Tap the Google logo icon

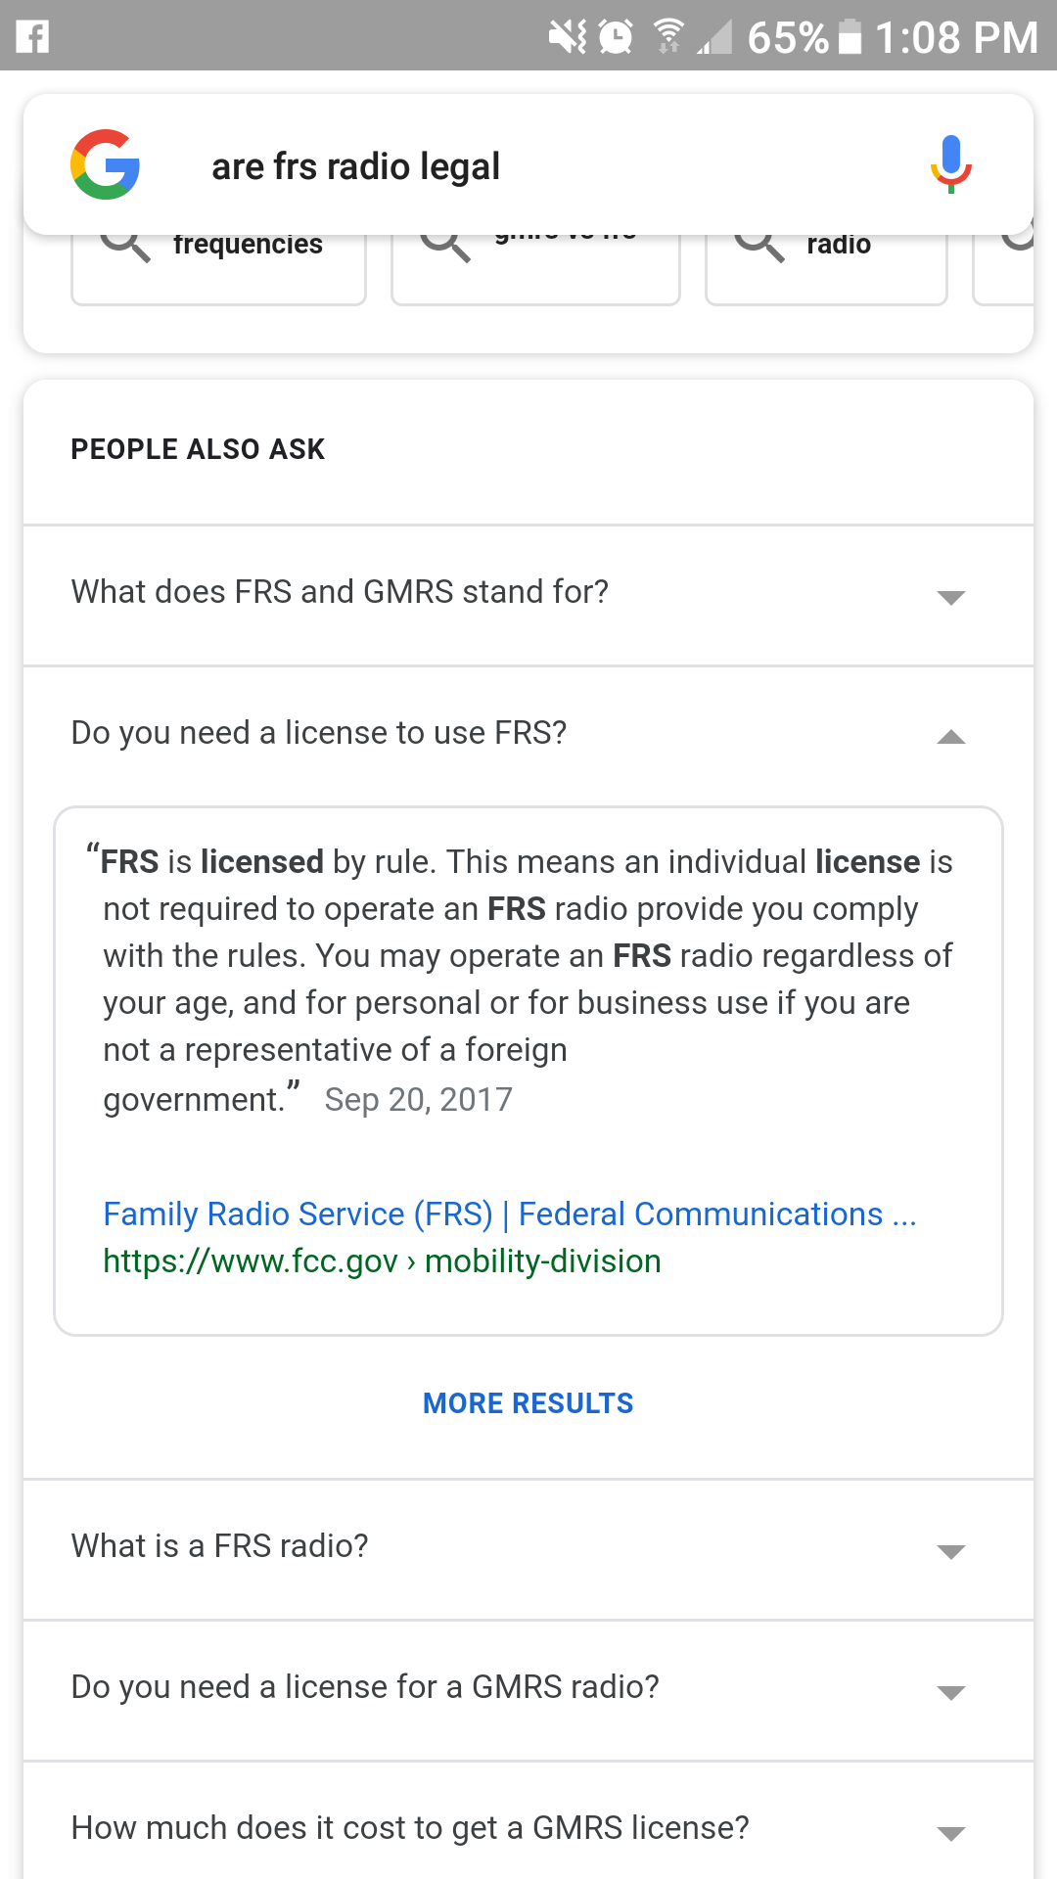(106, 164)
